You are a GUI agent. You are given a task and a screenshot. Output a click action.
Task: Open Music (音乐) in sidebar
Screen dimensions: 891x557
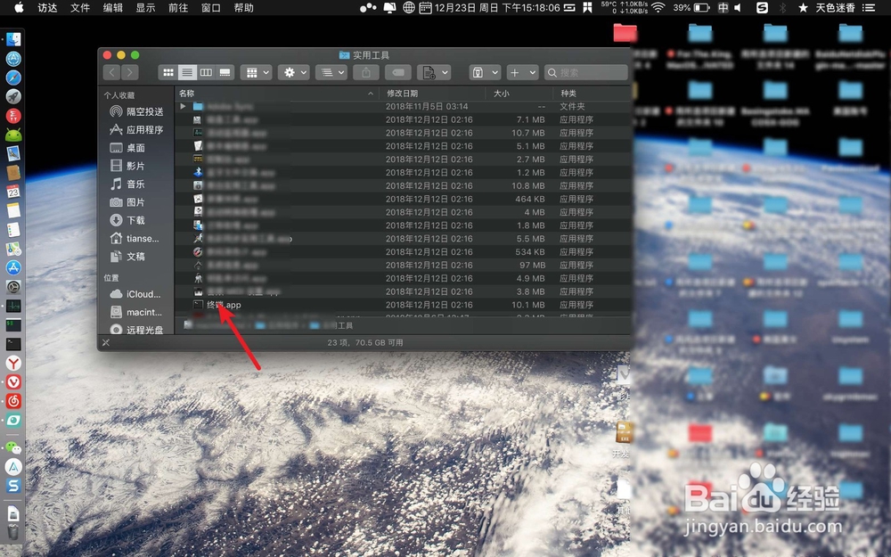[x=127, y=184]
